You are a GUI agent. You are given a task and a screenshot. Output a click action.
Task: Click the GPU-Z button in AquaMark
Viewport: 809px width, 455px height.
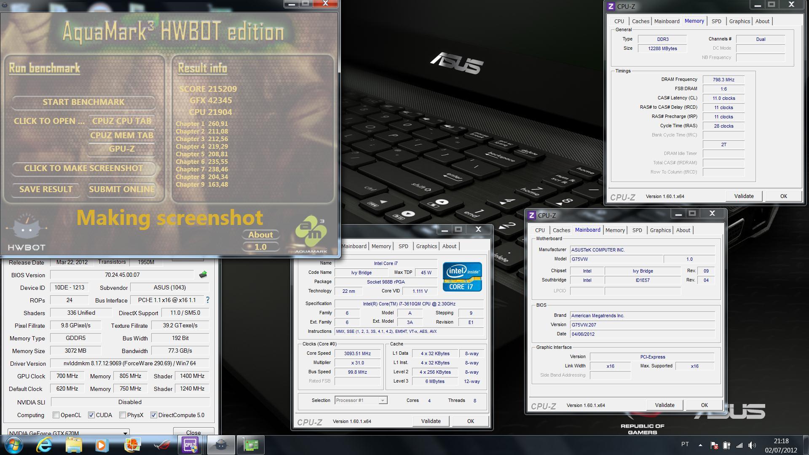(x=121, y=149)
